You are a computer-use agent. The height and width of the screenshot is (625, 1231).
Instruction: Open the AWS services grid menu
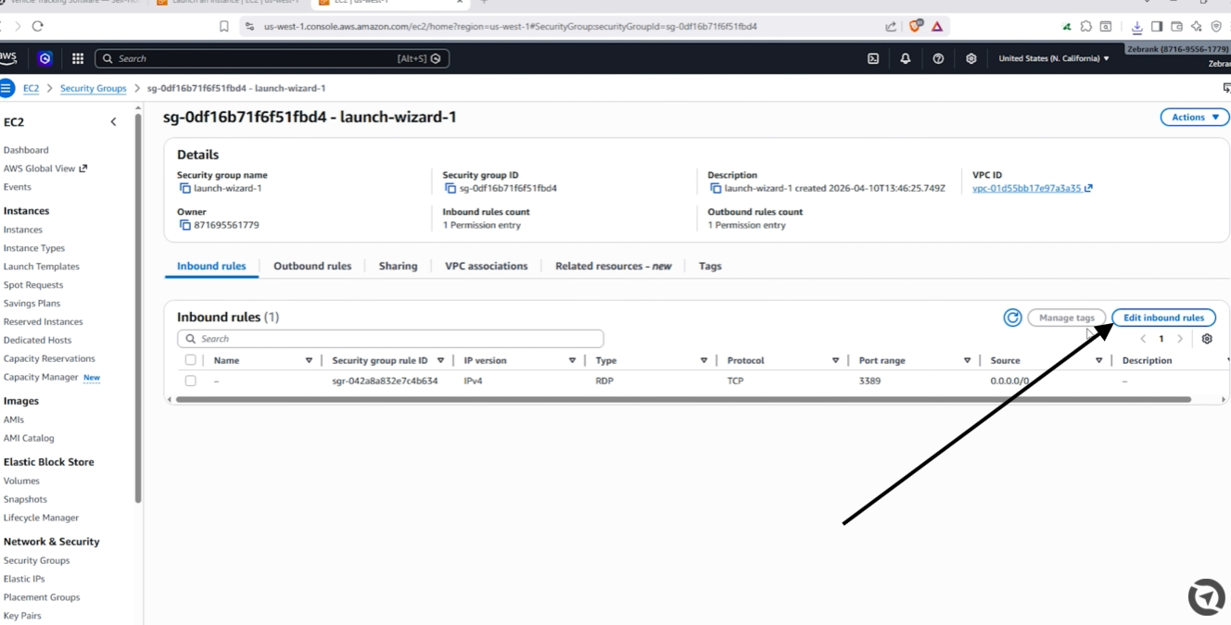[78, 58]
